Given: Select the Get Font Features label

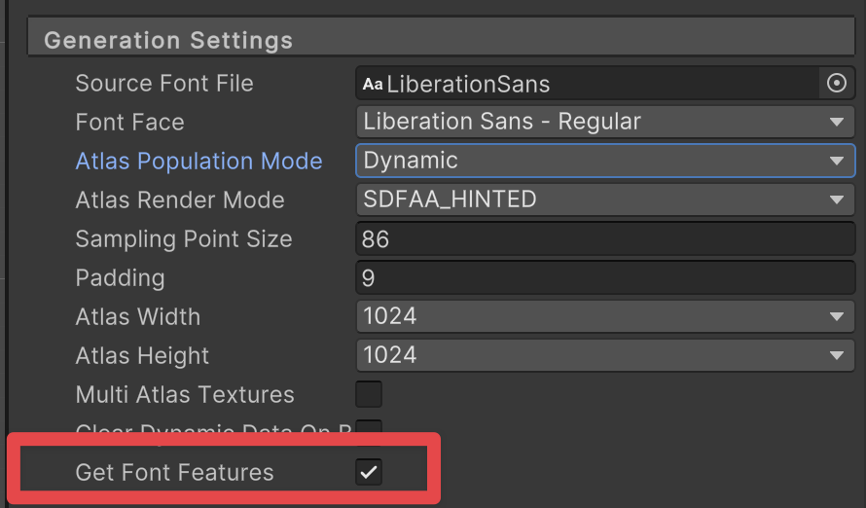Looking at the screenshot, I should [x=174, y=472].
